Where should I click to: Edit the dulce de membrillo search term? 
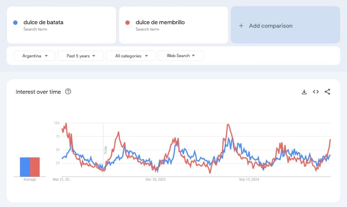pos(160,22)
